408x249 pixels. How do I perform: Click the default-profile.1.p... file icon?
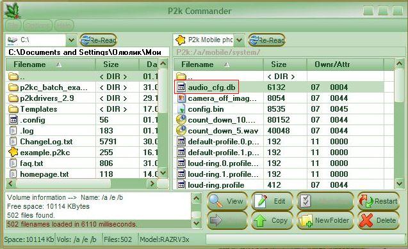(x=181, y=152)
